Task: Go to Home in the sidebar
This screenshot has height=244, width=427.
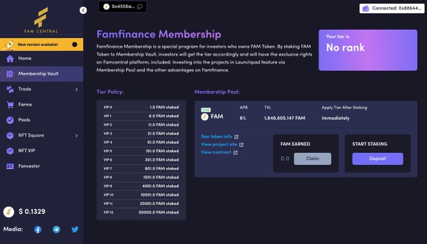Action: 41,58
